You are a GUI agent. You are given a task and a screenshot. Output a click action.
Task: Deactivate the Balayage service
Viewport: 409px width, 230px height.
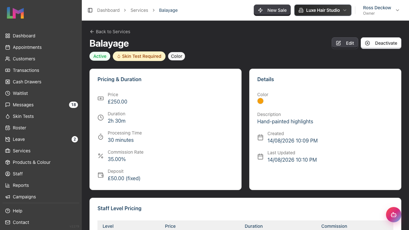click(x=381, y=43)
